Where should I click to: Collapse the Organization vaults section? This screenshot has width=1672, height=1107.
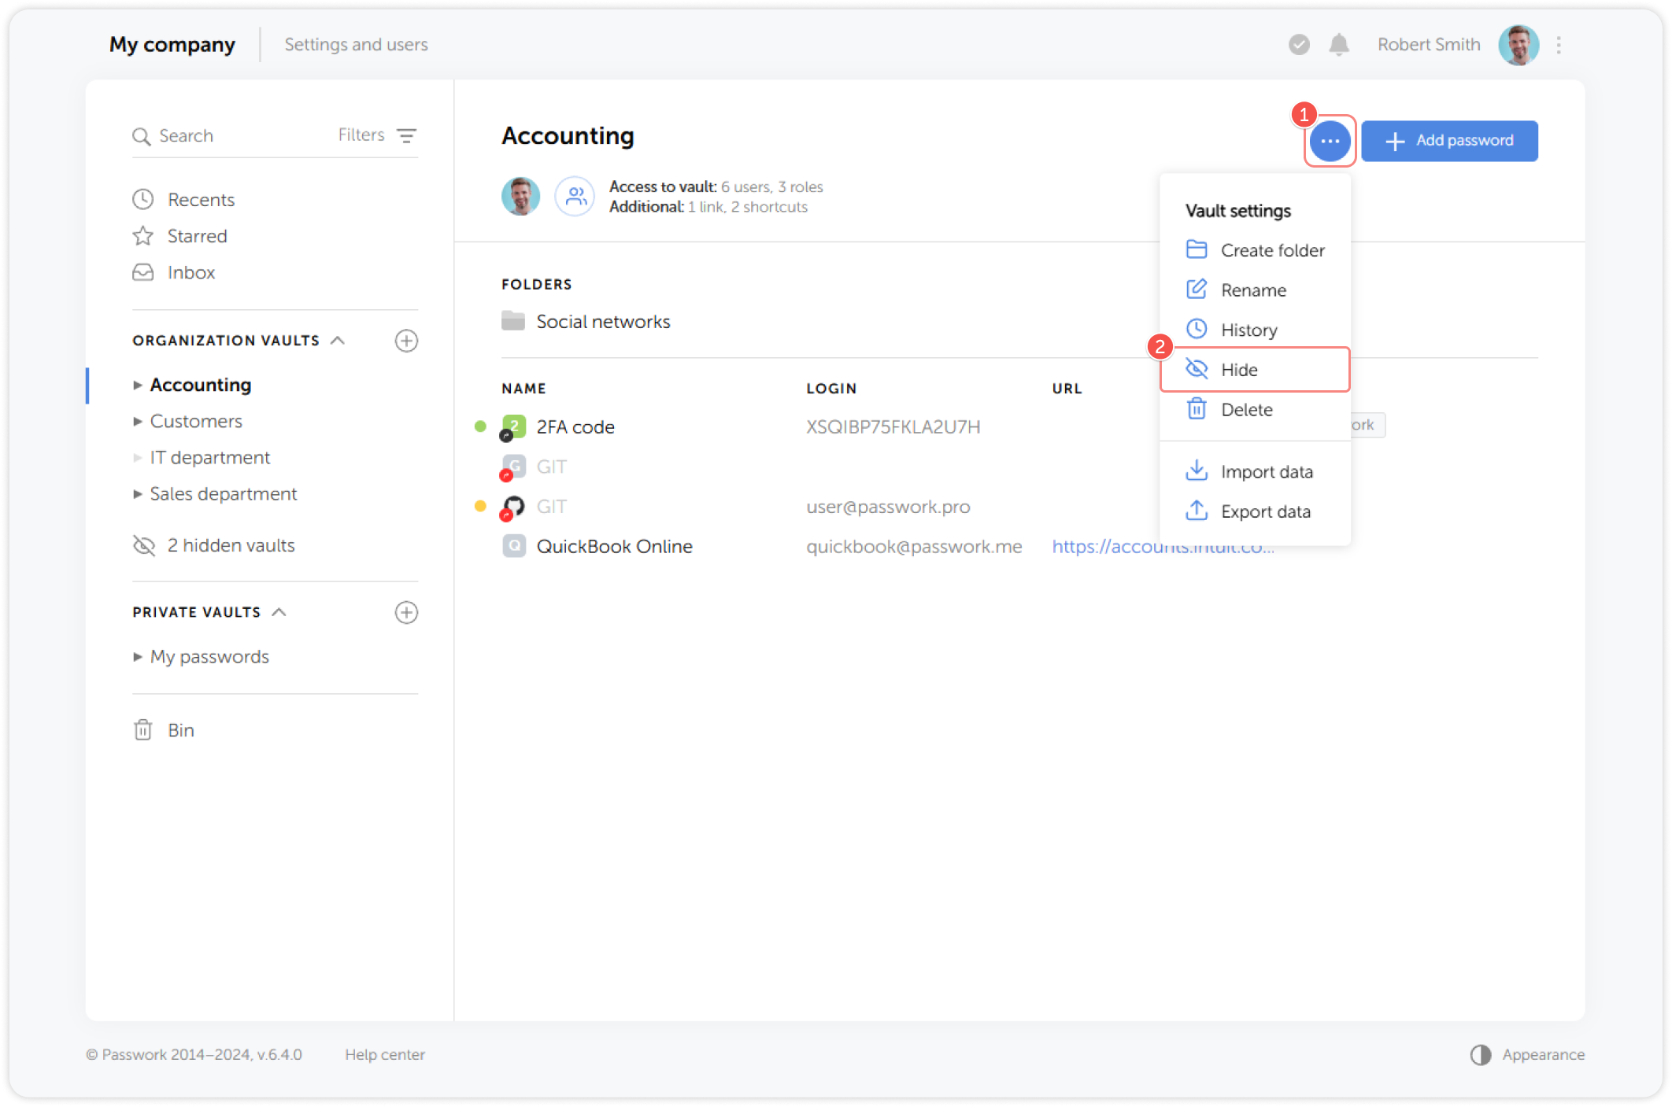tap(338, 340)
